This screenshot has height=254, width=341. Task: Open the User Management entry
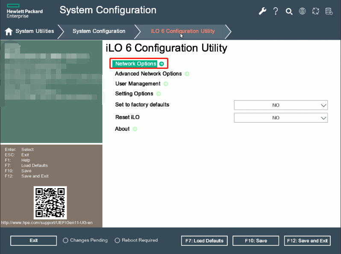138,84
